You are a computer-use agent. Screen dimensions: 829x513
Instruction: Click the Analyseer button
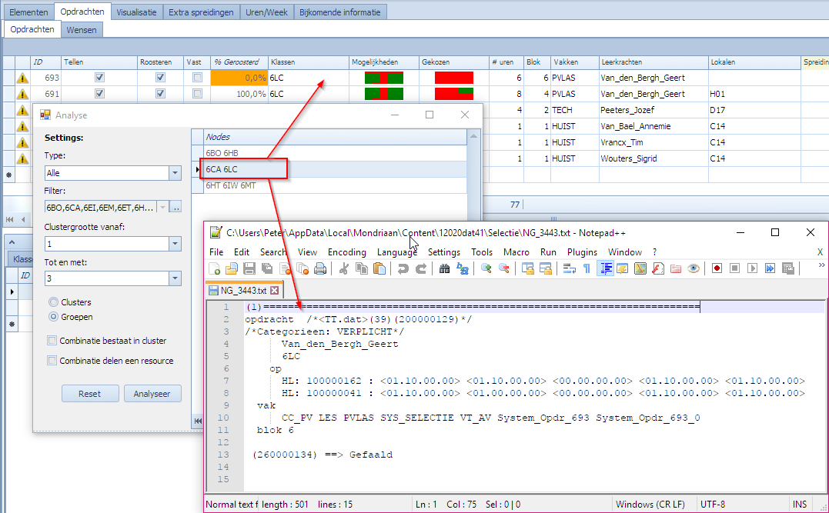click(x=152, y=394)
